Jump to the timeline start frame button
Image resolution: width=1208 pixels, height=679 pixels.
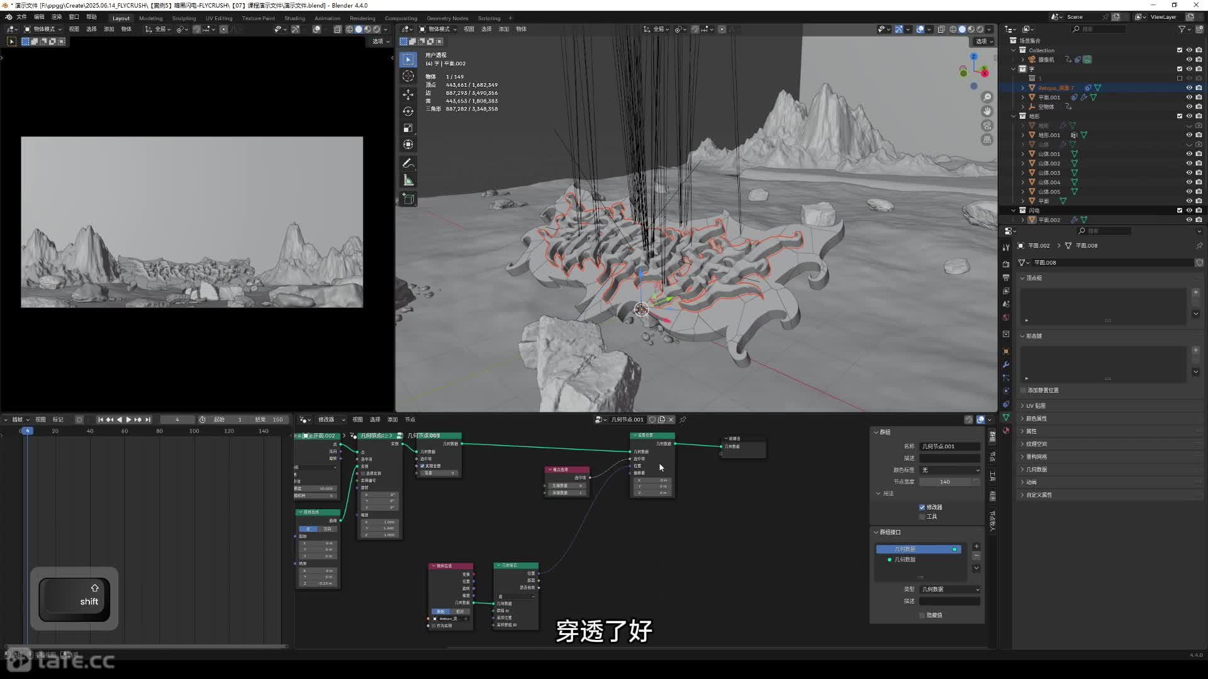click(x=101, y=419)
